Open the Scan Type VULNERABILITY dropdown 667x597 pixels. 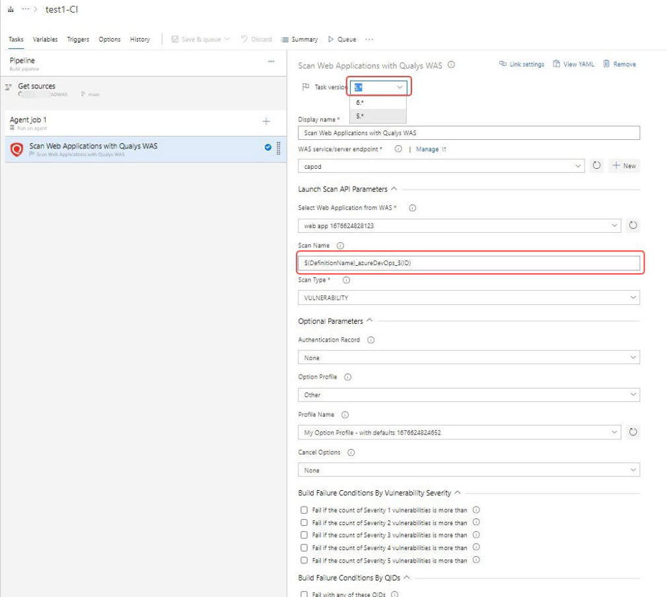[x=469, y=298]
